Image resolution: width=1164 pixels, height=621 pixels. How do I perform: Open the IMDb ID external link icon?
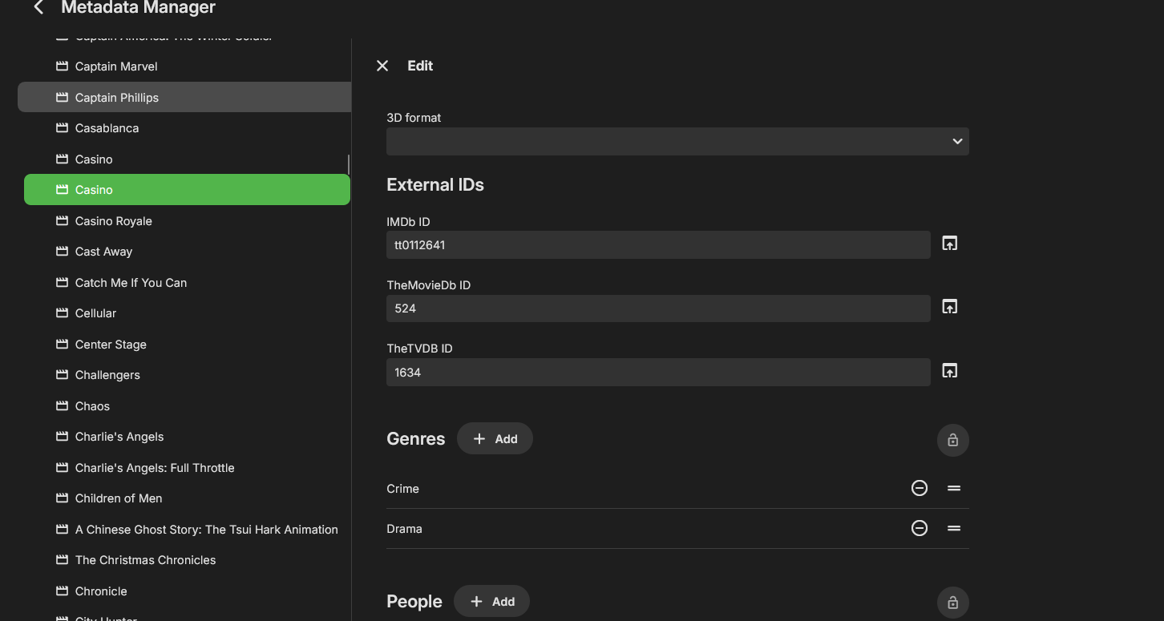click(x=949, y=244)
